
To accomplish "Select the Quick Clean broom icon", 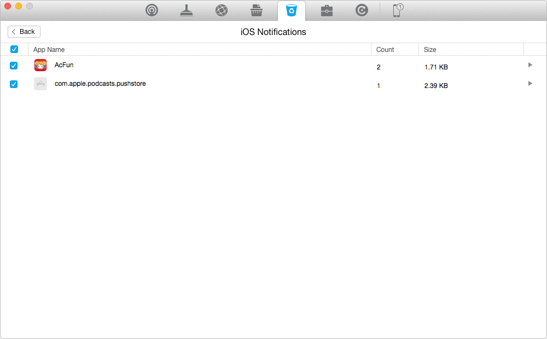I will [187, 10].
